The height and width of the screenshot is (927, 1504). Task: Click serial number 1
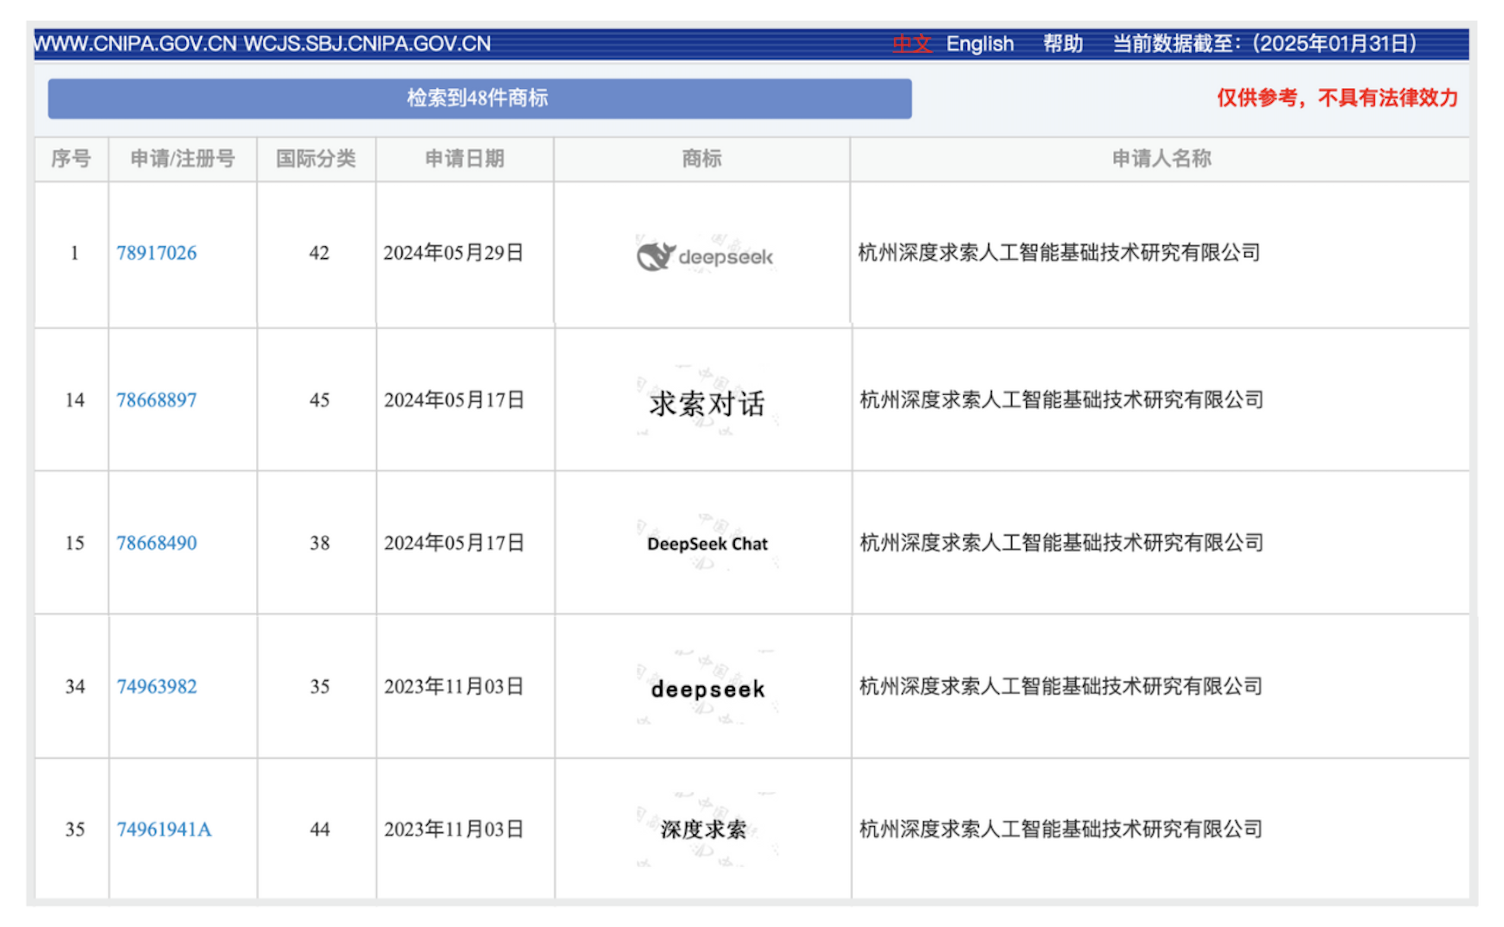click(74, 253)
